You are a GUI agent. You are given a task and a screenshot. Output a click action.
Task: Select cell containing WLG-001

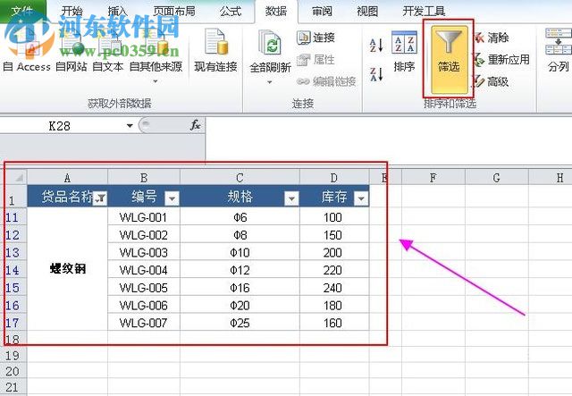coord(144,217)
